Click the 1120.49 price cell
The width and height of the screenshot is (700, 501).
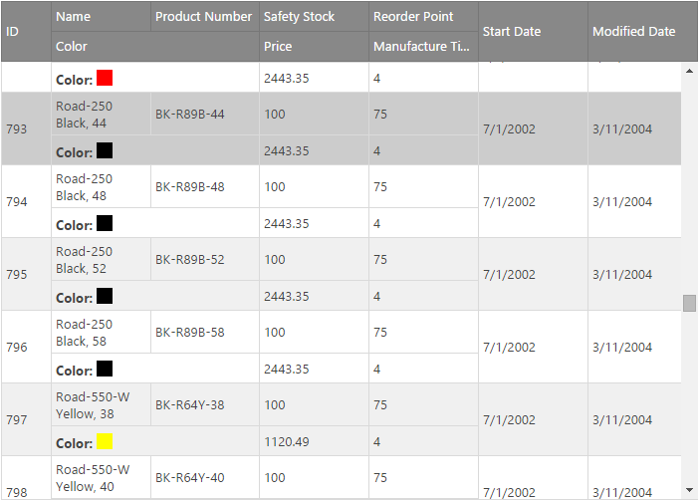pos(314,442)
